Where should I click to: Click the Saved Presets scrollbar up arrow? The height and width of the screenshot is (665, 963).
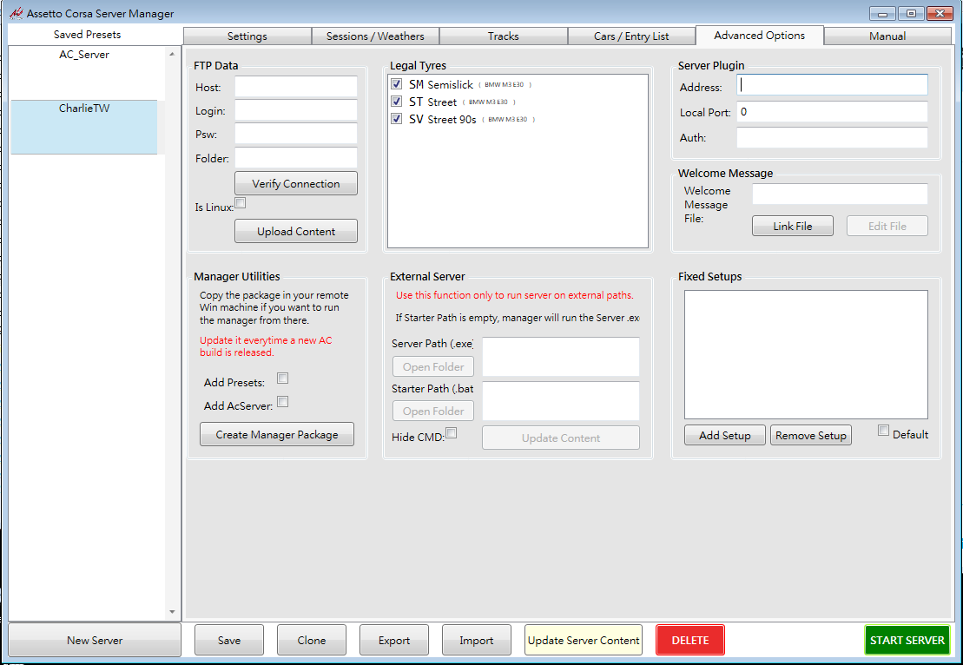pyautogui.click(x=172, y=54)
